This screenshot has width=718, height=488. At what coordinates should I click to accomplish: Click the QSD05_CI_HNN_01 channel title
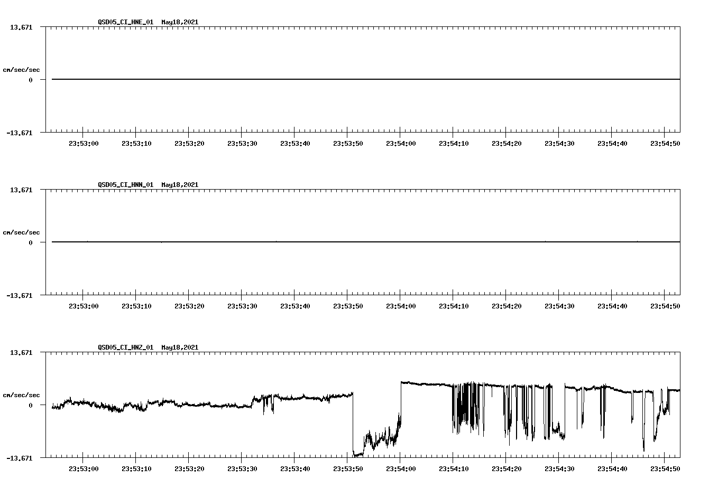(x=125, y=185)
